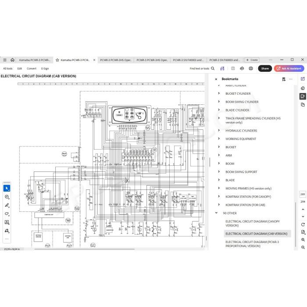
Task: Choose the comment zoom tool in quick toolbar
Action: [7, 197]
